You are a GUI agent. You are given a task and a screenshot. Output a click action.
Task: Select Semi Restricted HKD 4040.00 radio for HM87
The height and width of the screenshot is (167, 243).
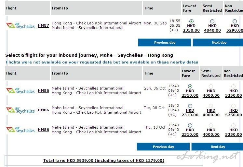pyautogui.click(x=212, y=21)
